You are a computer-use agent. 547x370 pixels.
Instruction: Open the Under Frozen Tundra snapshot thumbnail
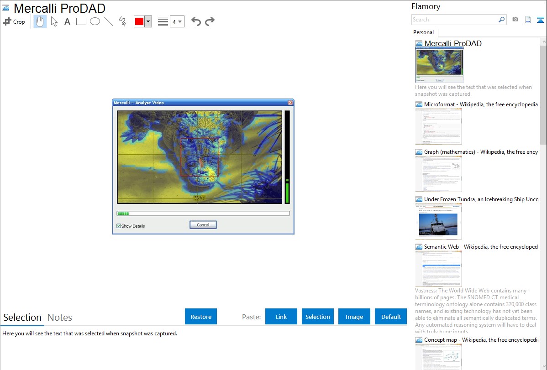[x=438, y=221]
